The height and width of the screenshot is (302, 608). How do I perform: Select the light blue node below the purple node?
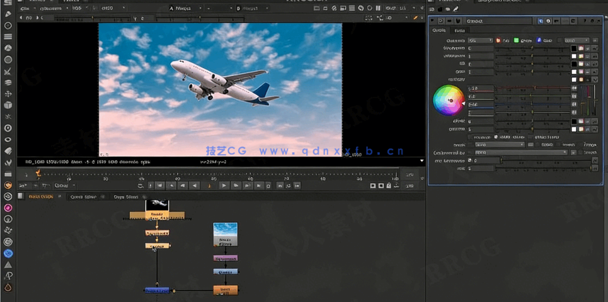226,272
